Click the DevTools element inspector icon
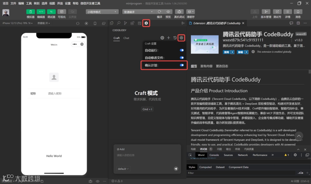Screen dimensions: 311x184 [x=190, y=155]
